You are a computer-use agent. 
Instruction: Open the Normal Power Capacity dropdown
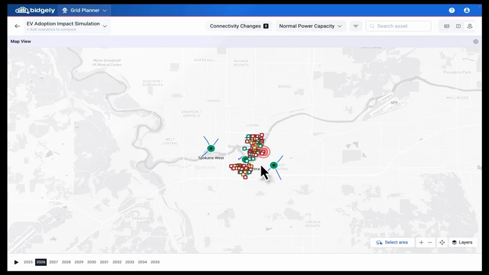[310, 26]
